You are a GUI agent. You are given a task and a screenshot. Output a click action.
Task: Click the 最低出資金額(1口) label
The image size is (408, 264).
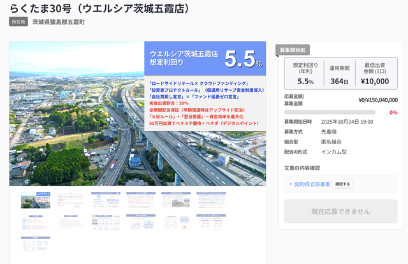pyautogui.click(x=375, y=68)
